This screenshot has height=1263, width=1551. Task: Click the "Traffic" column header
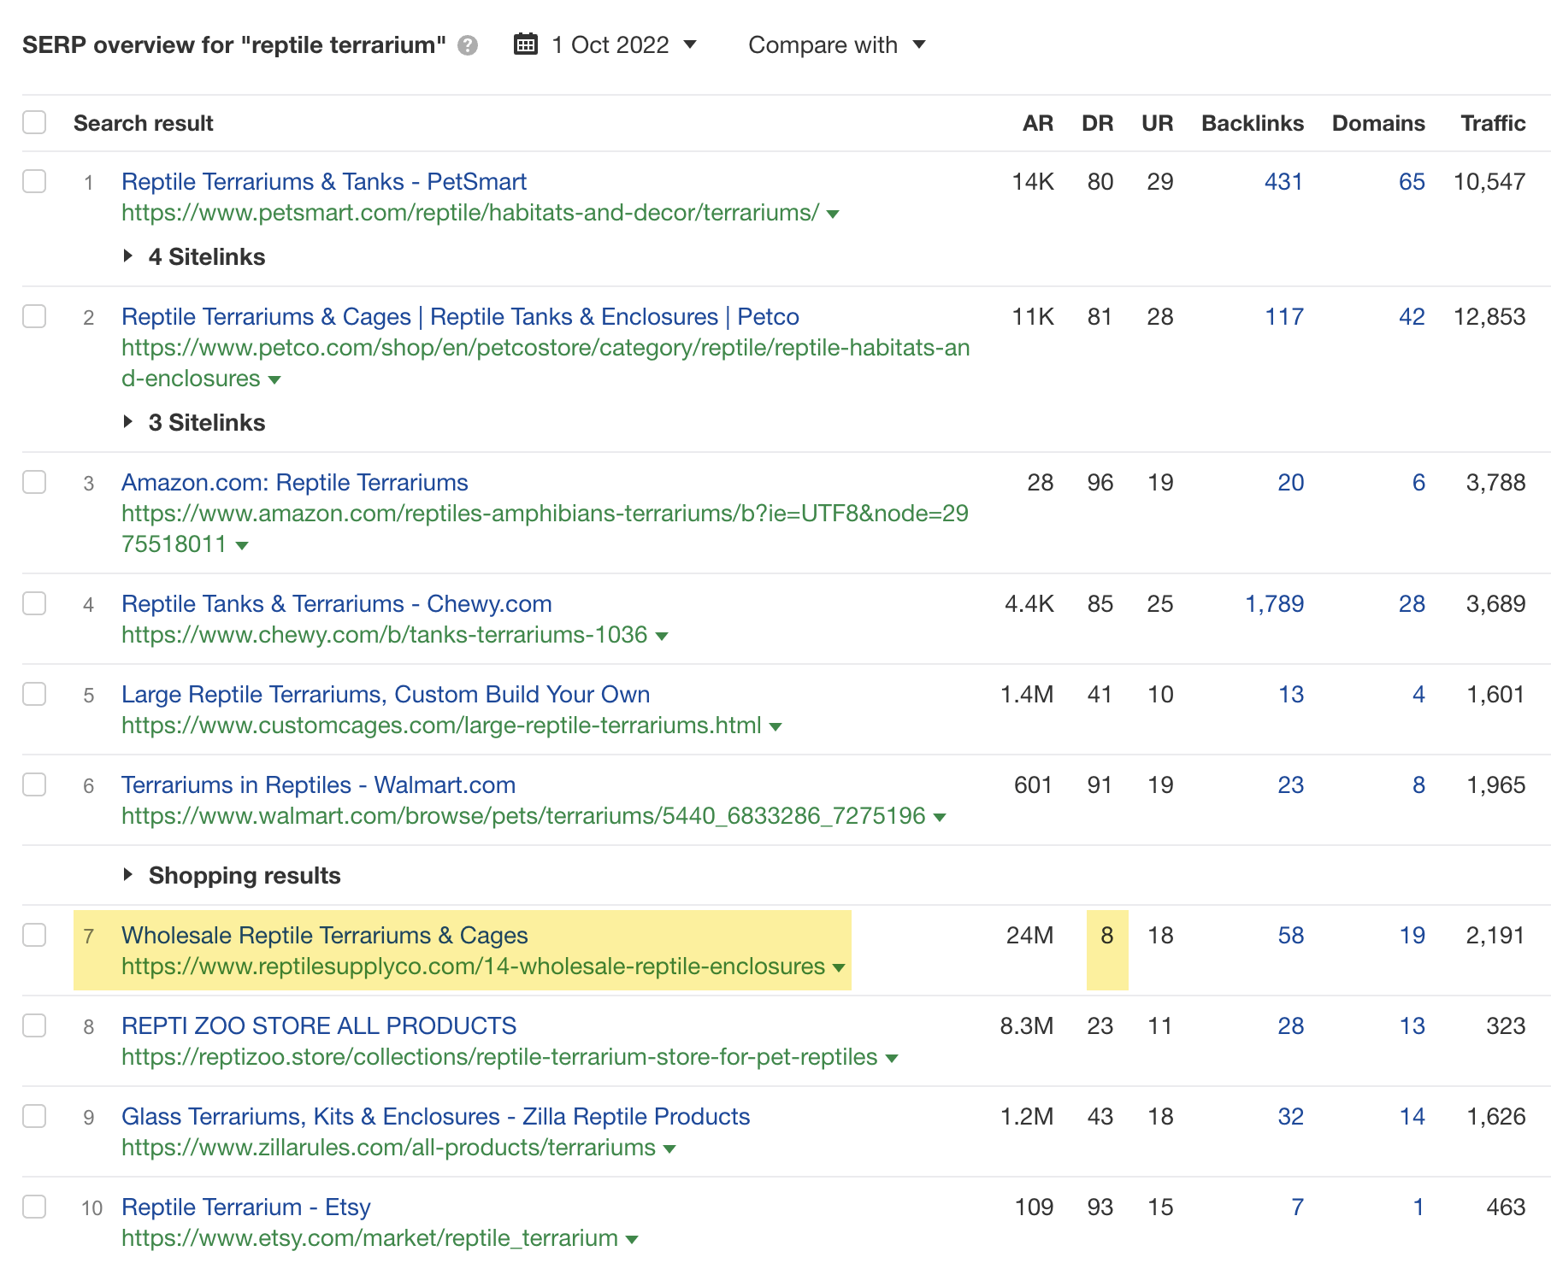pos(1492,123)
